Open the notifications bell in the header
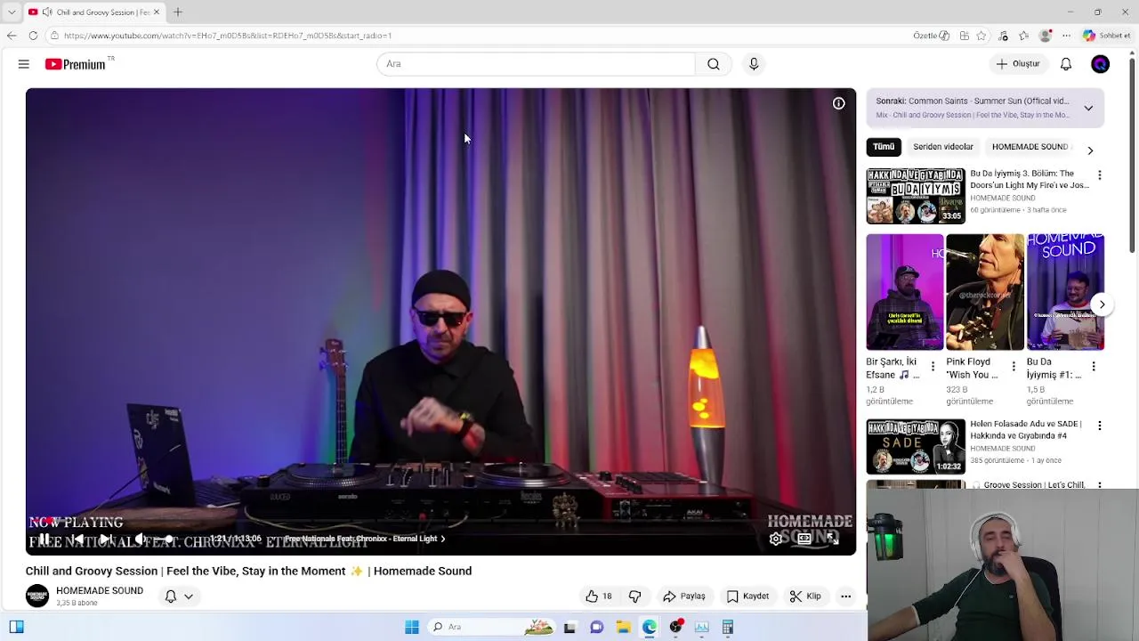Viewport: 1139px width, 641px height. click(1066, 64)
